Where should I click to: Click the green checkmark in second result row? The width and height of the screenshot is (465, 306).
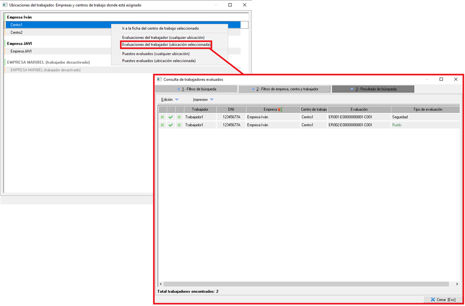(x=170, y=125)
